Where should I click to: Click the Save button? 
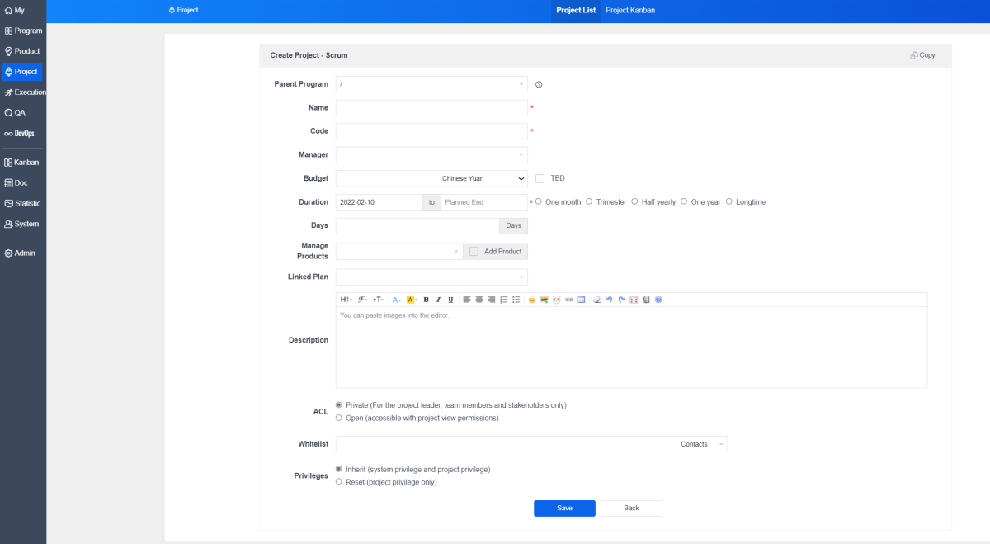click(x=564, y=509)
